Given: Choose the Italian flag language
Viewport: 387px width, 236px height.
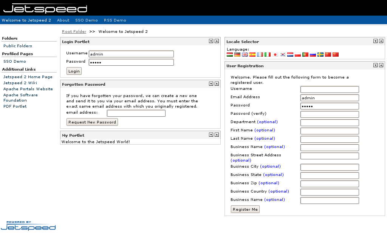Looking at the screenshot, I should pyautogui.click(x=268, y=54).
